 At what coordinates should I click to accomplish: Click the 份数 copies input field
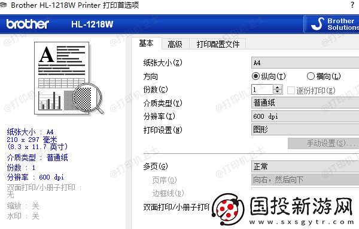coord(262,89)
